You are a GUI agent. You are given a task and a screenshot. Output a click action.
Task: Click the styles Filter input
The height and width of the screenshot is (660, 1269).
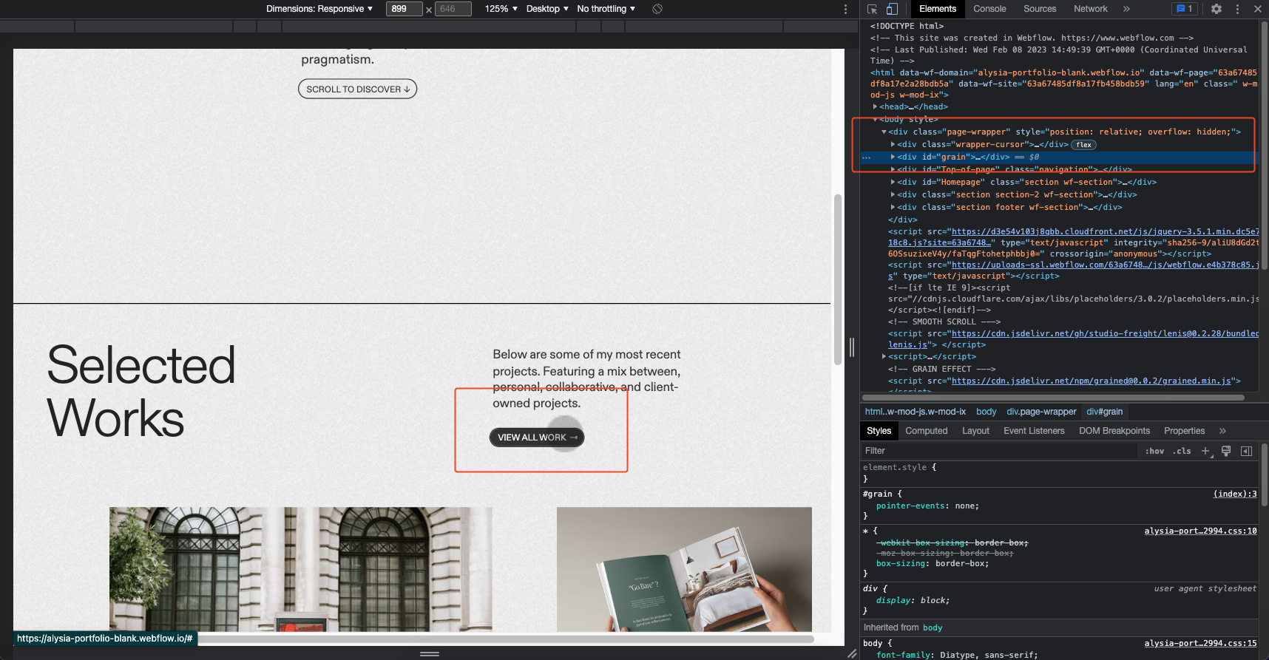[998, 451]
